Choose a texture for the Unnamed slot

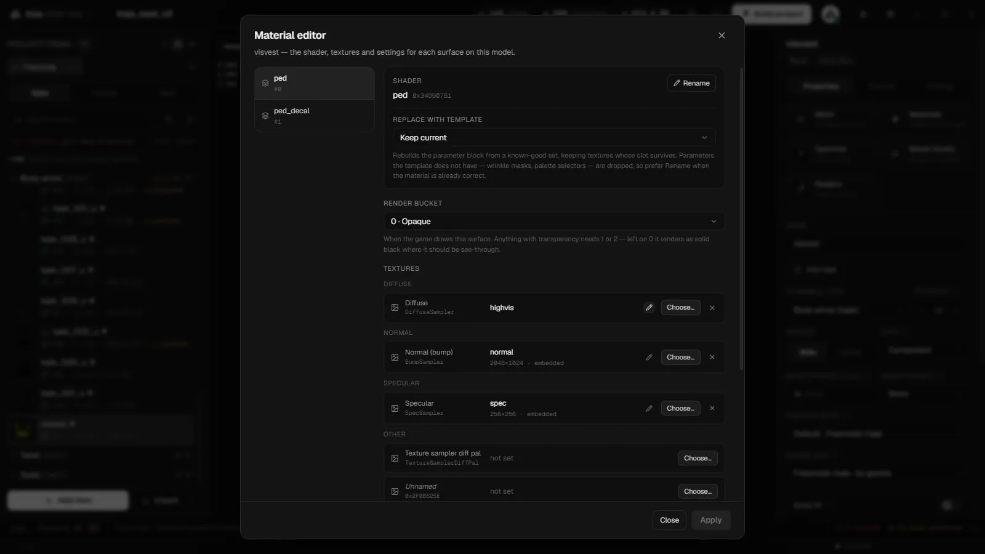pos(698,491)
